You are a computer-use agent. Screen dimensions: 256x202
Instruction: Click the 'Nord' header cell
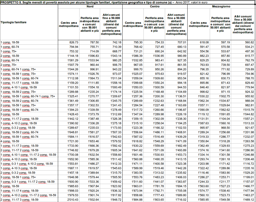click(90, 6)
